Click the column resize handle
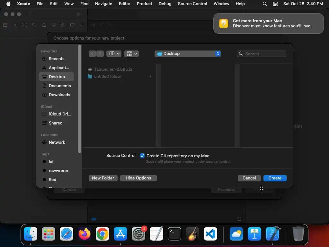 coord(158,145)
